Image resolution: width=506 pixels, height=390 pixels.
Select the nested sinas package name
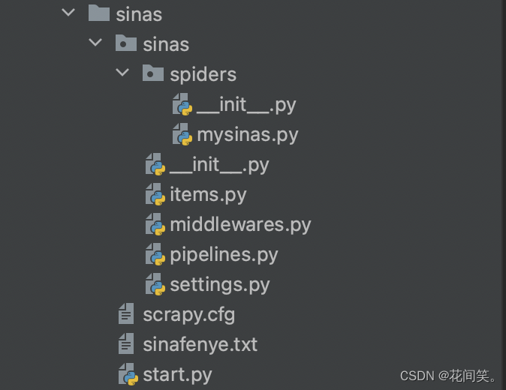[166, 44]
